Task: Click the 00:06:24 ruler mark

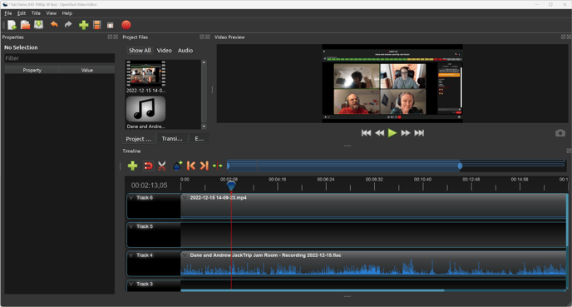Action: click(x=326, y=179)
